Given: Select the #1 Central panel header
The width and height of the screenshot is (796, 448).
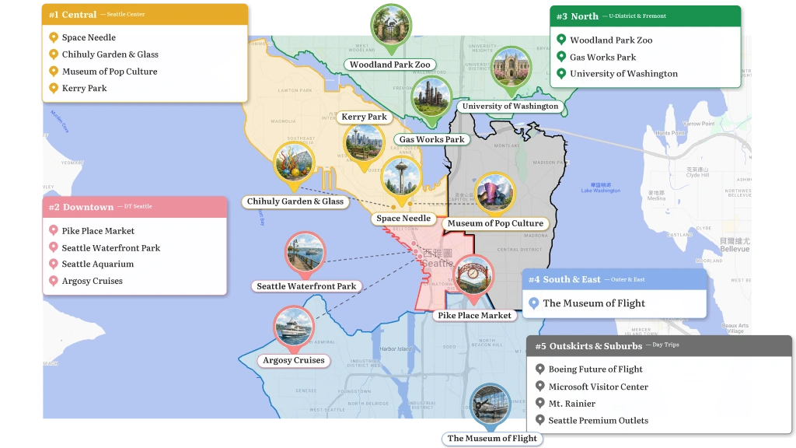Looking at the screenshot, I should (x=145, y=14).
